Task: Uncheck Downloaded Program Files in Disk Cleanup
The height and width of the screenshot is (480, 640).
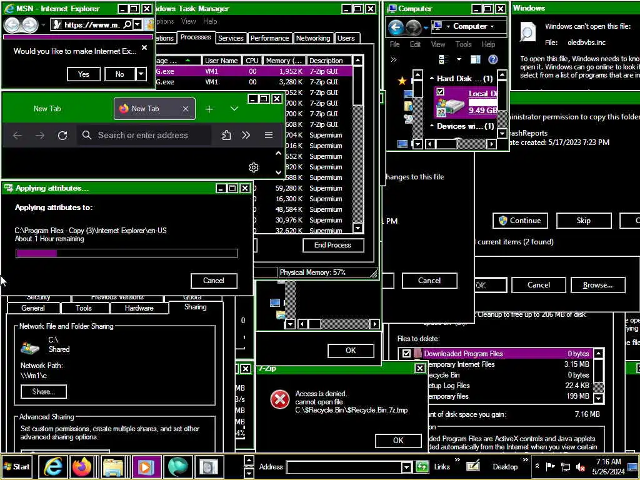Action: click(406, 354)
